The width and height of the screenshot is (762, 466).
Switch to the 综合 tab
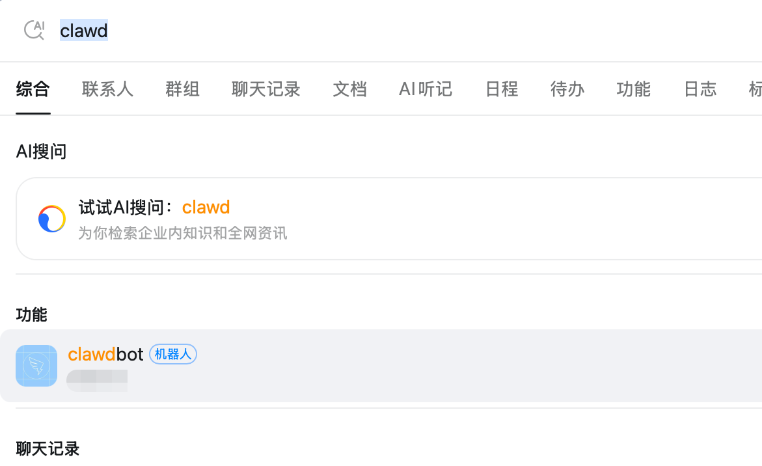coord(33,89)
